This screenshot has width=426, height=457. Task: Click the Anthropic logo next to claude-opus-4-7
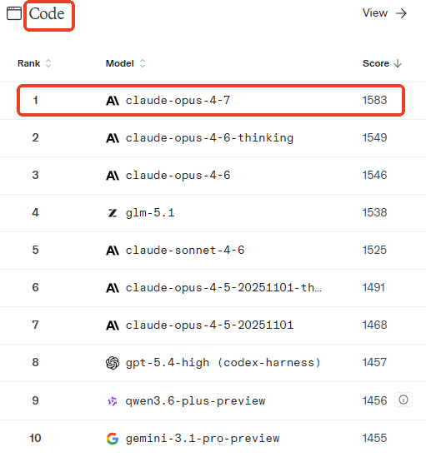(x=113, y=101)
